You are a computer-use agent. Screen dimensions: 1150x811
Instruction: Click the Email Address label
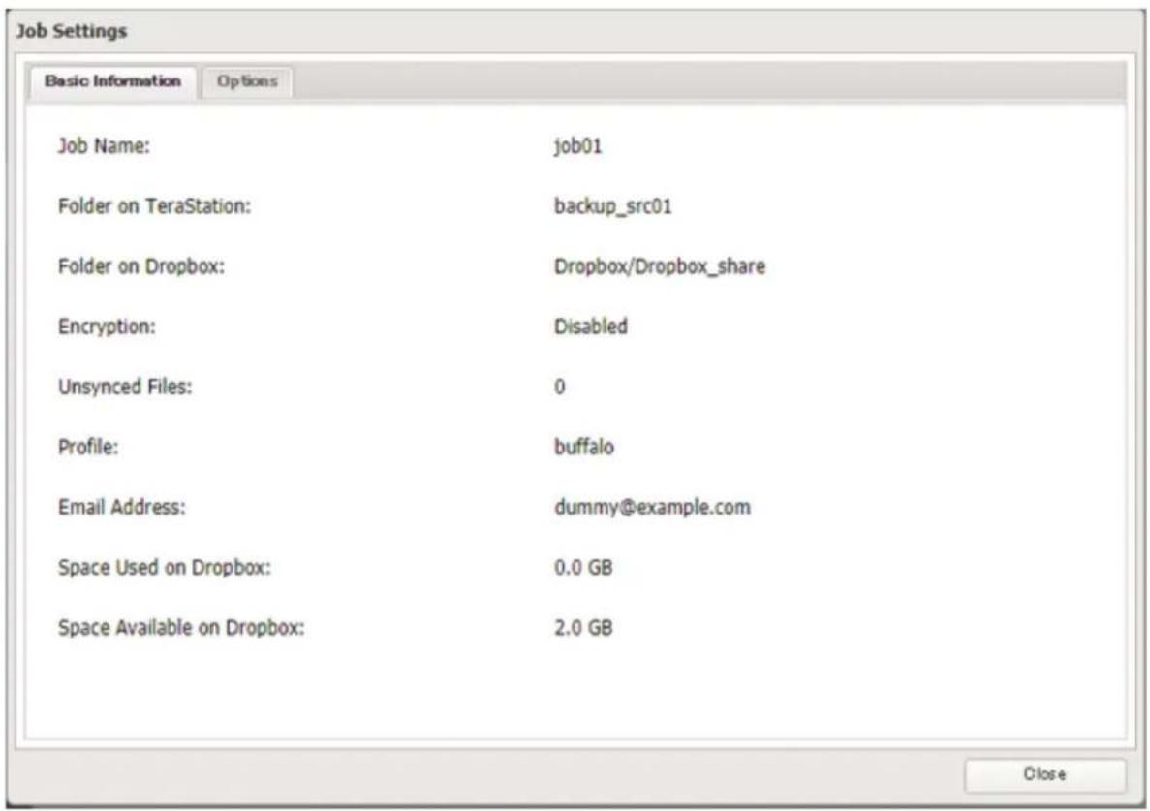pyautogui.click(x=122, y=507)
